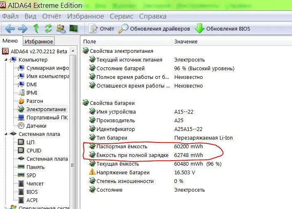Click the Компьютер monitor icon
292x209 pixels.
point(13,59)
